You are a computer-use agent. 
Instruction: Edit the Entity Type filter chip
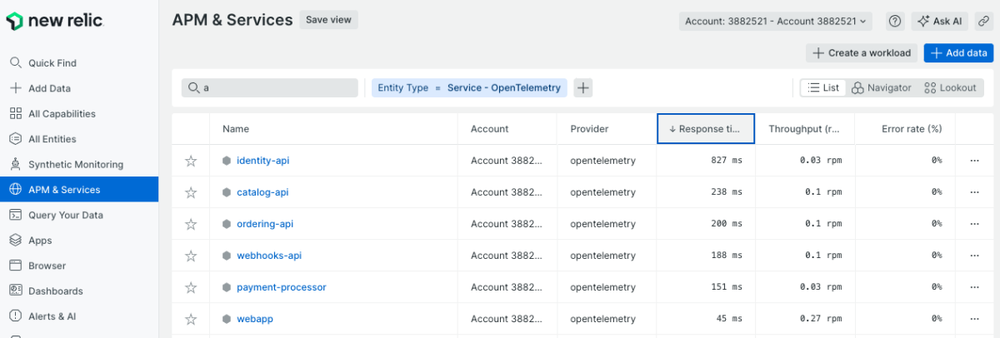coord(468,87)
